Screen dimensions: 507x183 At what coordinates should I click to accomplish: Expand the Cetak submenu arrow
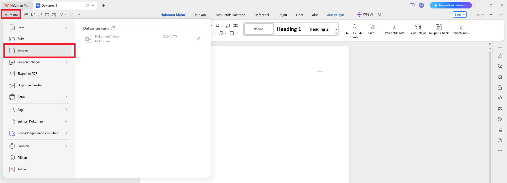pyautogui.click(x=66, y=97)
